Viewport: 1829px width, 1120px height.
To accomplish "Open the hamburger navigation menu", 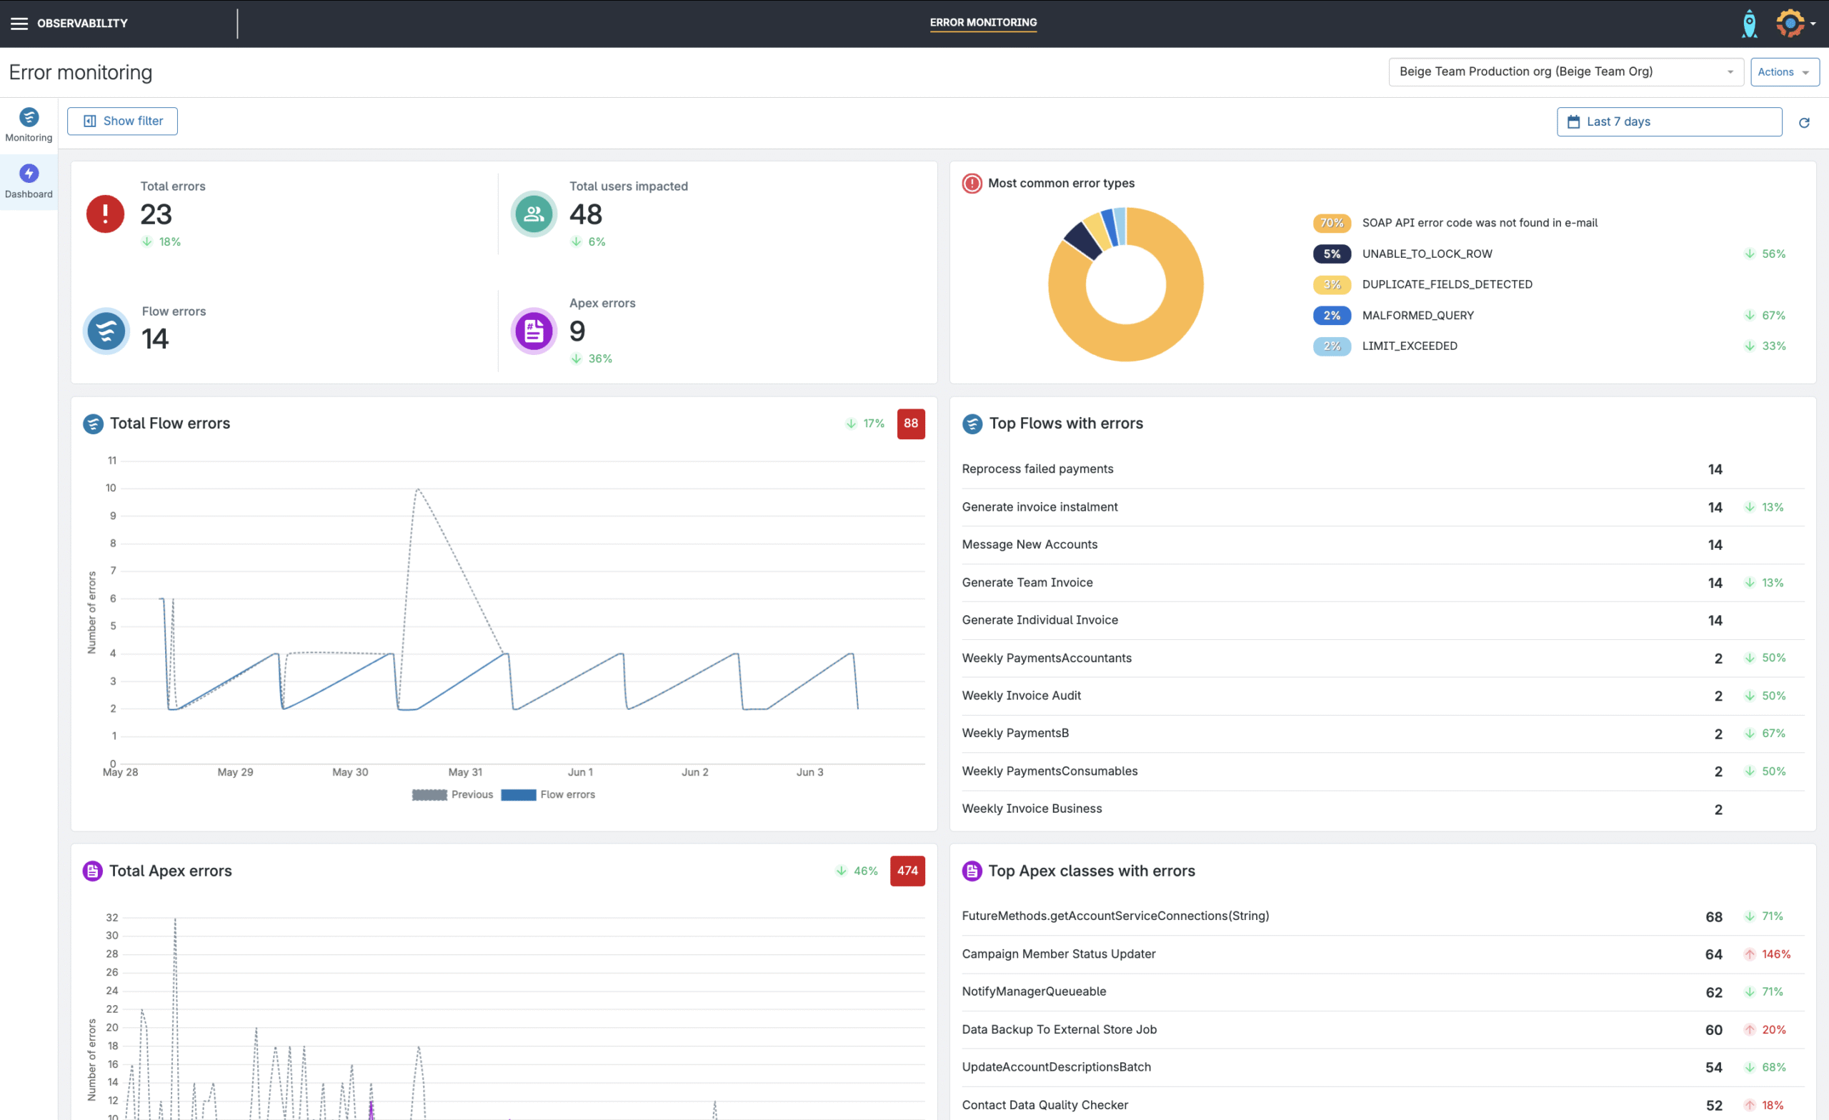I will [x=21, y=22].
